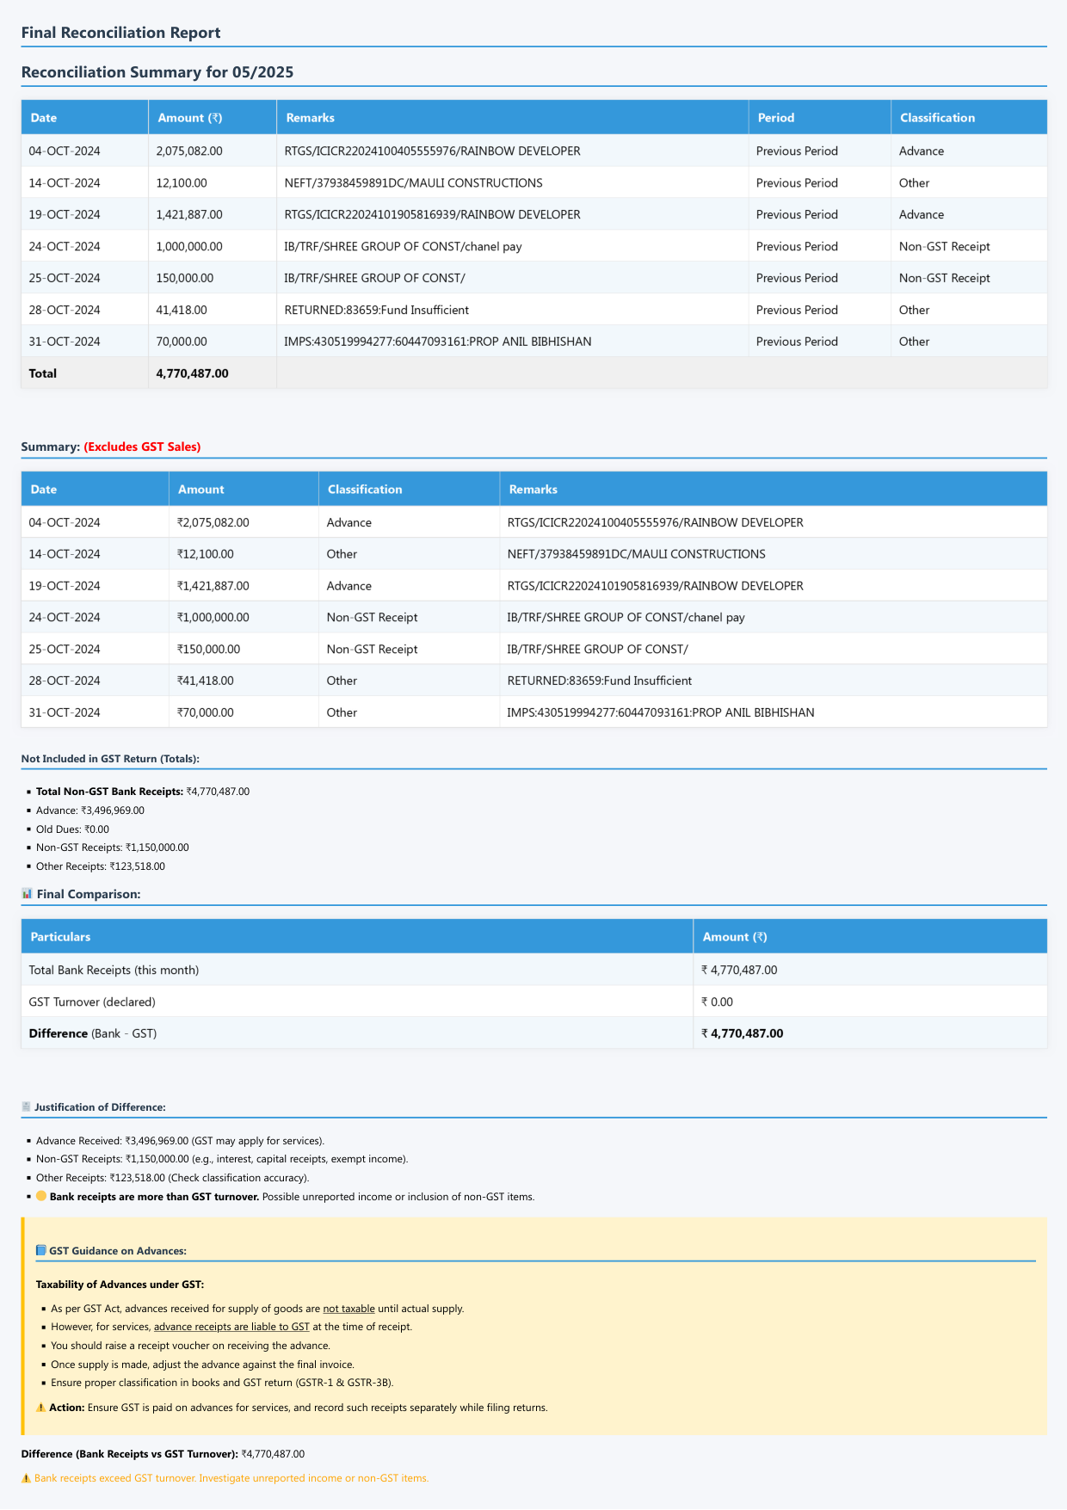
Task: Click warning icon before Bank receipts exceed GST turnover
Action: coord(26,1478)
